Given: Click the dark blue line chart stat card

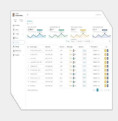Looking at the screenshot, I should click(x=102, y=32).
